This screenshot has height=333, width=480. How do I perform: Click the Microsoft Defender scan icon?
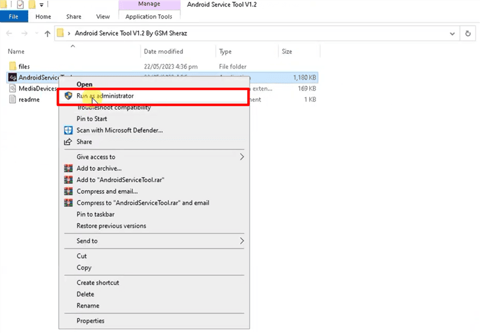[68, 130]
